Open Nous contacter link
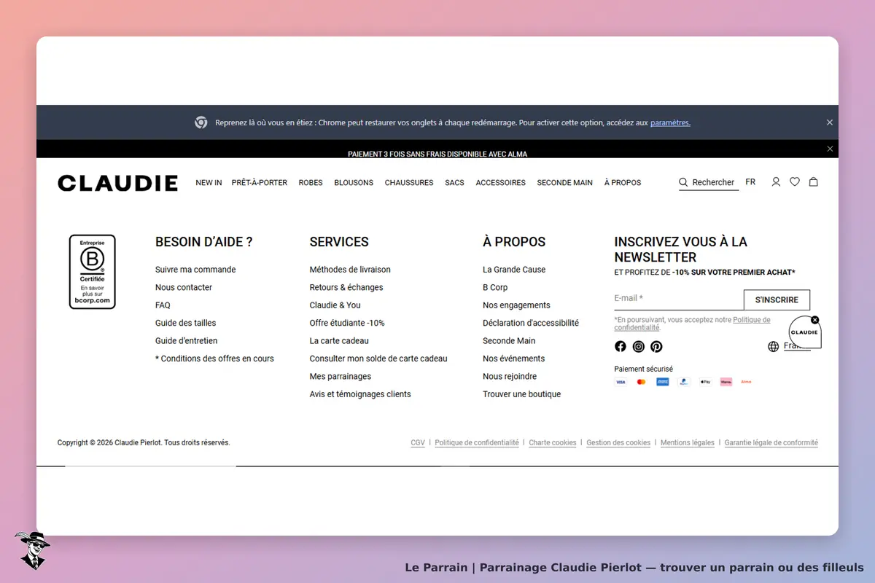The image size is (875, 583). tap(184, 287)
